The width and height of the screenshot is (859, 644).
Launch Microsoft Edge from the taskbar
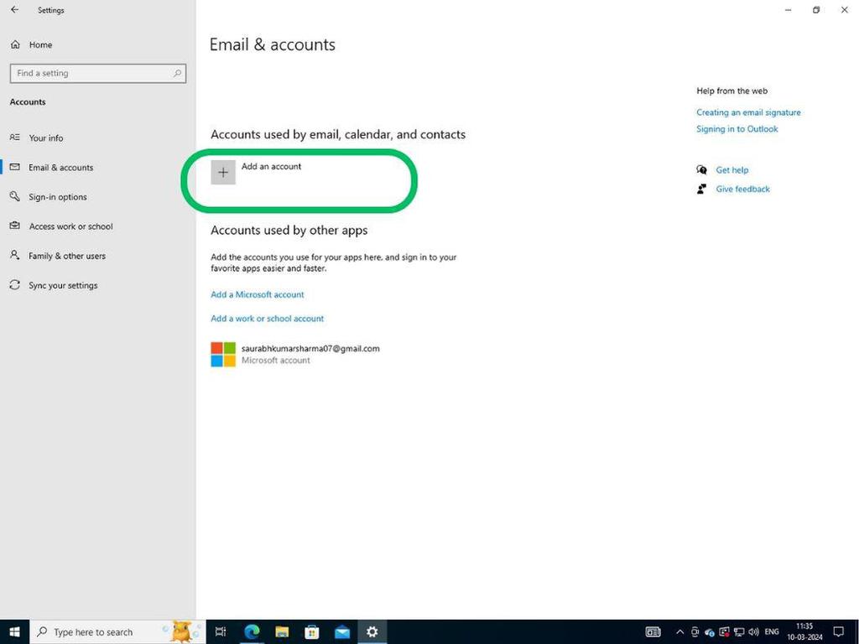pyautogui.click(x=252, y=632)
